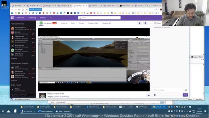Screen dimensions: 209x118
Task: Open RocketBeansTV in Followed Channels
Action: pyautogui.click(x=23, y=29)
